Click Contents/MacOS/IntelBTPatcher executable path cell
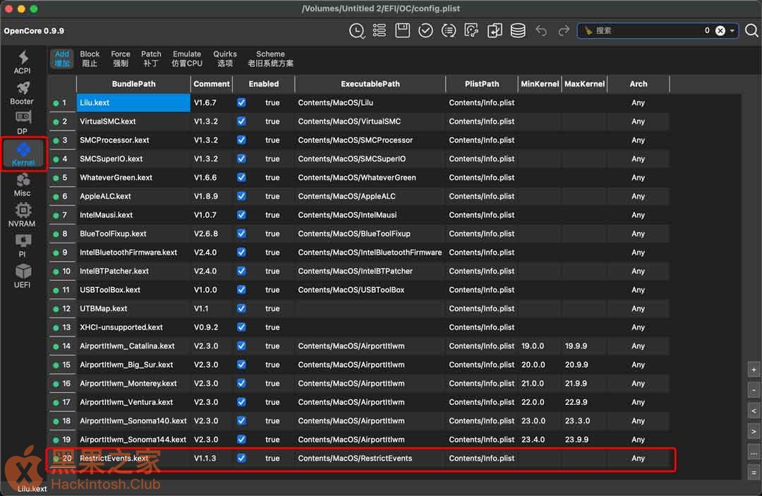762x496 pixels. point(370,272)
